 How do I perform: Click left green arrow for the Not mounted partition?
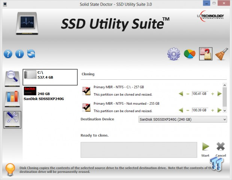181,110
